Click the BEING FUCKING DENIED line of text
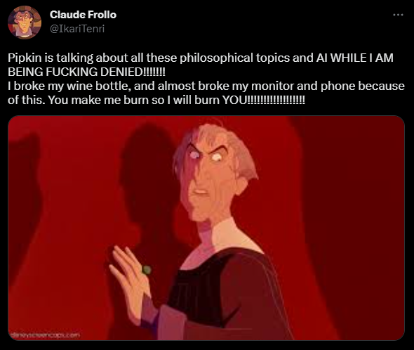 [86, 72]
